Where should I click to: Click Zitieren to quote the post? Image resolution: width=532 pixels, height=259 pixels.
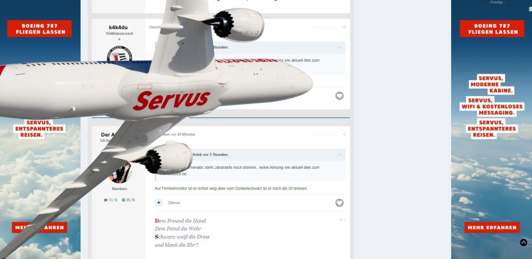(174, 203)
